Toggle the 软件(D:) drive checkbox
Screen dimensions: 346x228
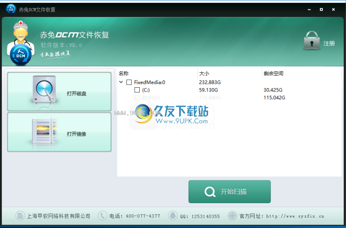coord(137,98)
